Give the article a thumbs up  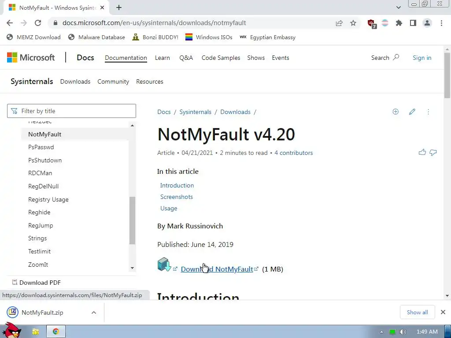coord(422,152)
